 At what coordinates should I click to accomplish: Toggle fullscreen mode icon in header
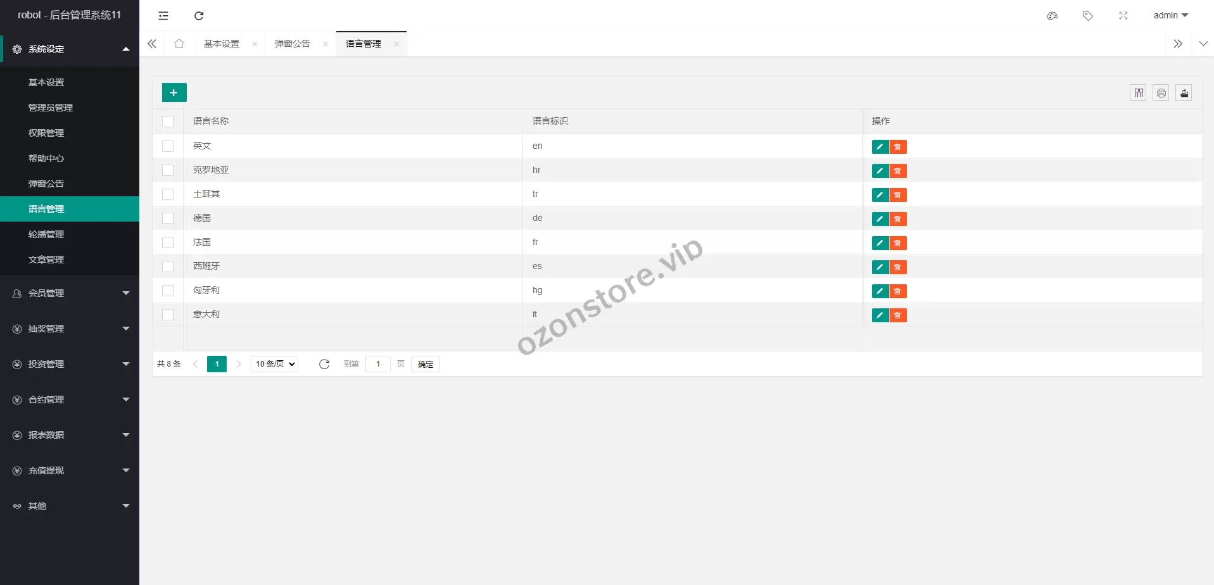point(1123,16)
